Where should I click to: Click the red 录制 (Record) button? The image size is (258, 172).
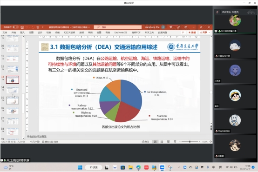pos(192,33)
